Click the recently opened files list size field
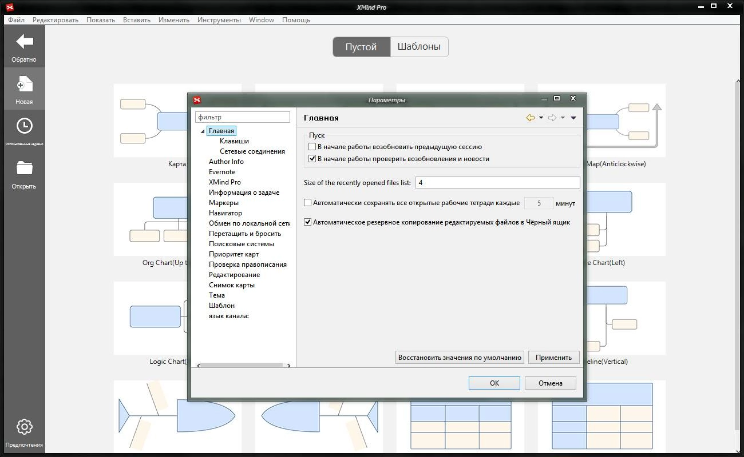 click(x=497, y=183)
